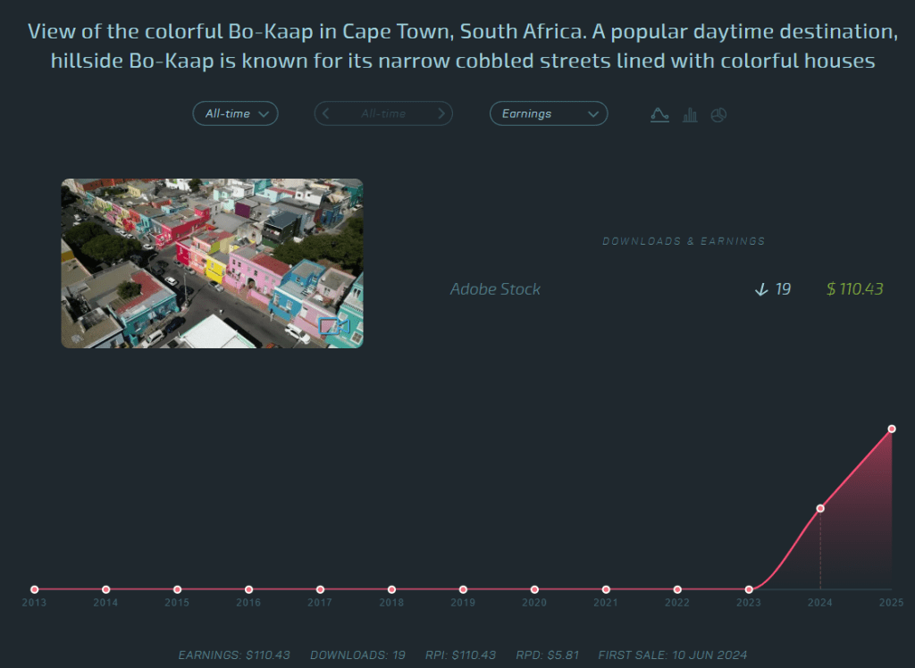Click the $ 110.43 earnings amount
The width and height of the screenshot is (915, 668).
pyautogui.click(x=855, y=289)
